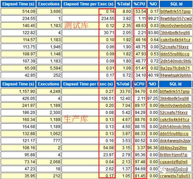Open SQL Id 3hh4bnfk5vq98 in the 122.82 row
The width and height of the screenshot is (193, 179).
pyautogui.click(x=175, y=33)
